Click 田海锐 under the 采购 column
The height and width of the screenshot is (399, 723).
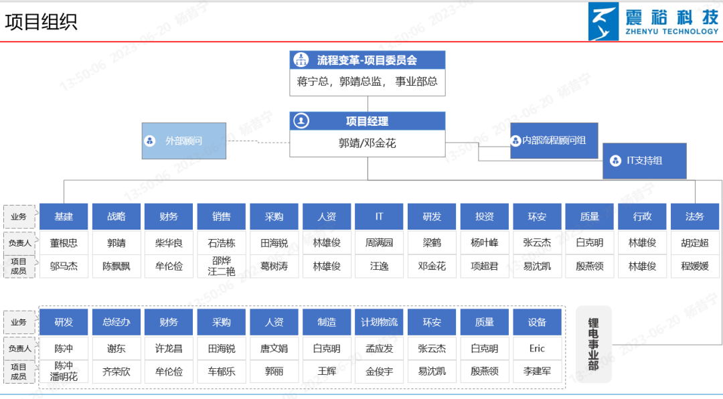(274, 243)
